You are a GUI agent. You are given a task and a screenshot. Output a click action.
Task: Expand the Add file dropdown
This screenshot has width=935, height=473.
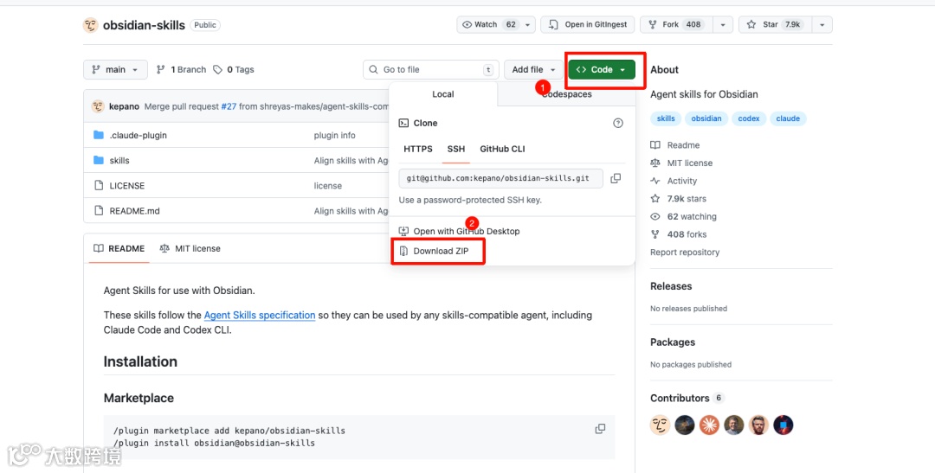[x=533, y=70]
